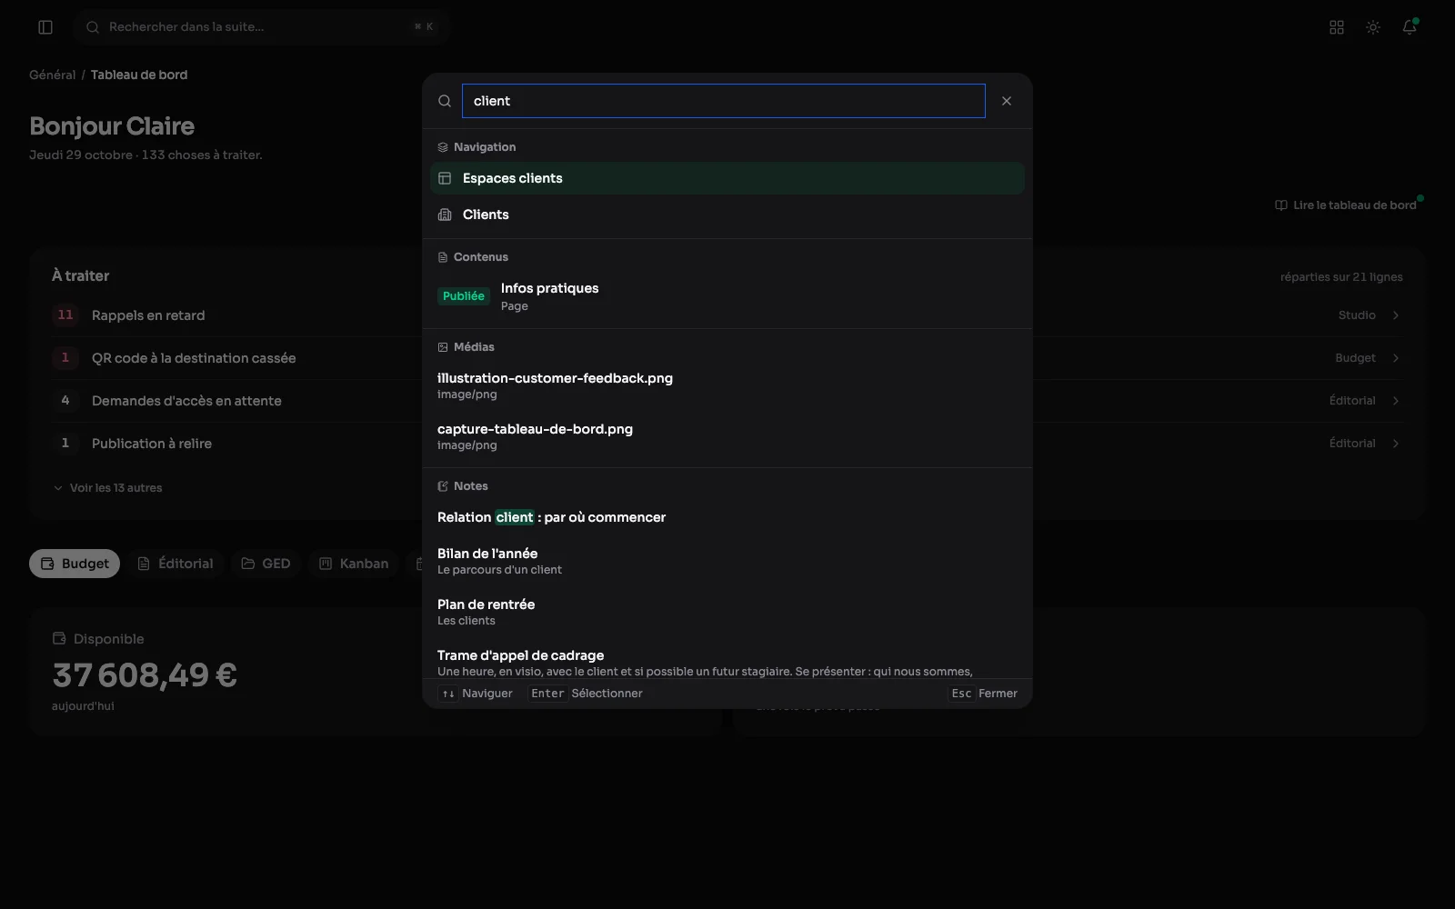Switch to the Éditorial tab
Screen dimensions: 1455x909
tap(176, 564)
